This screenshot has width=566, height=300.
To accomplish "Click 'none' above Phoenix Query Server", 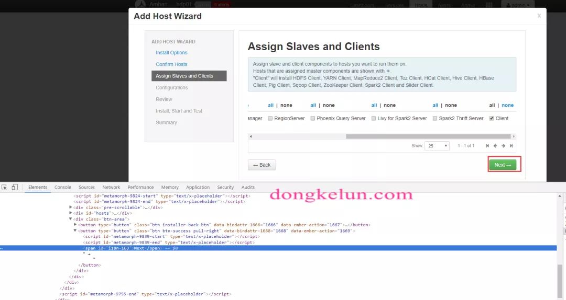I will tap(329, 105).
